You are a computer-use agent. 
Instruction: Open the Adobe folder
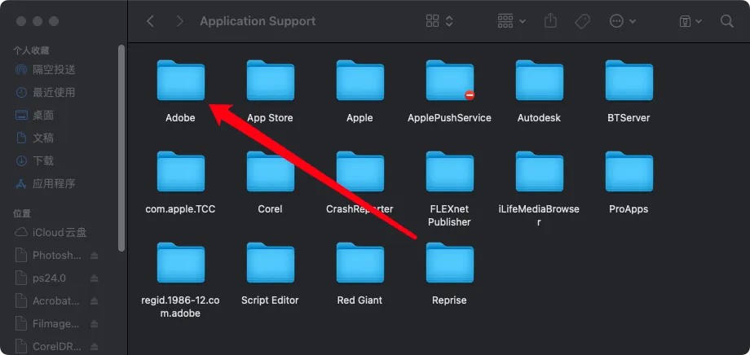[181, 81]
